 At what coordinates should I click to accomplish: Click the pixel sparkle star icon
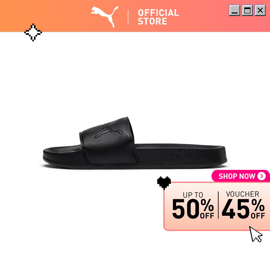(x=33, y=32)
